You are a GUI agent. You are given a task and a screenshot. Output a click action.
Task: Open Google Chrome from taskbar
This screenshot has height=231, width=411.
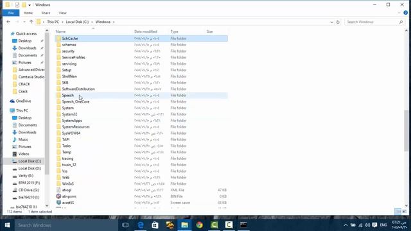(200, 225)
